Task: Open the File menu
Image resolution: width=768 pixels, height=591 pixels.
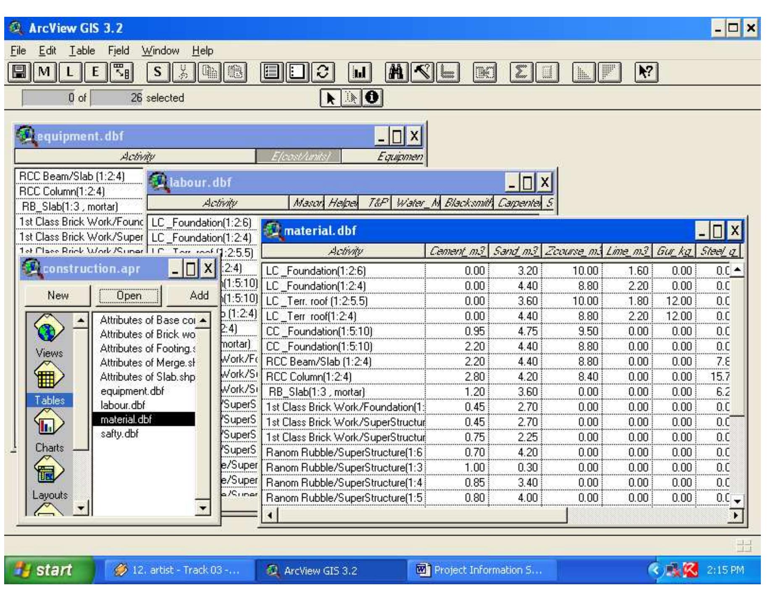Action: pyautogui.click(x=18, y=51)
